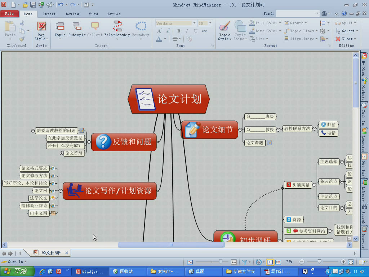Image resolution: width=369 pixels, height=277 pixels.
Task: Insert a Relationship line
Action: 117,31
